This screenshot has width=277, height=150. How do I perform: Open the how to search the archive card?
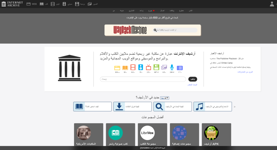(x=173, y=106)
